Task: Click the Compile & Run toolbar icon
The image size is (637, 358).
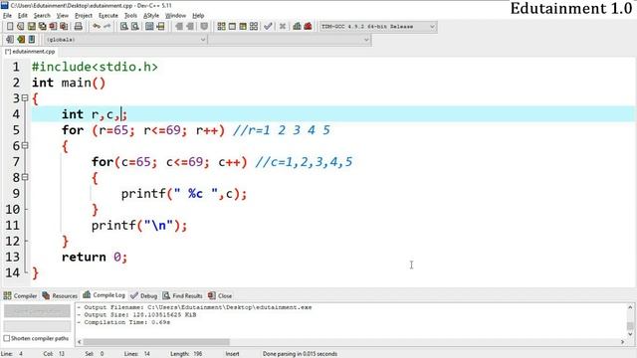Action: coord(243,27)
